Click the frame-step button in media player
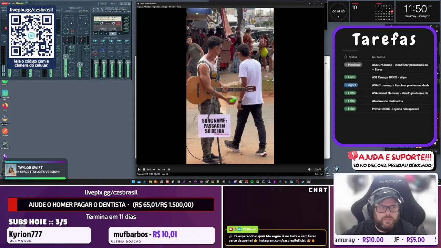The image size is (441, 248). point(169,169)
